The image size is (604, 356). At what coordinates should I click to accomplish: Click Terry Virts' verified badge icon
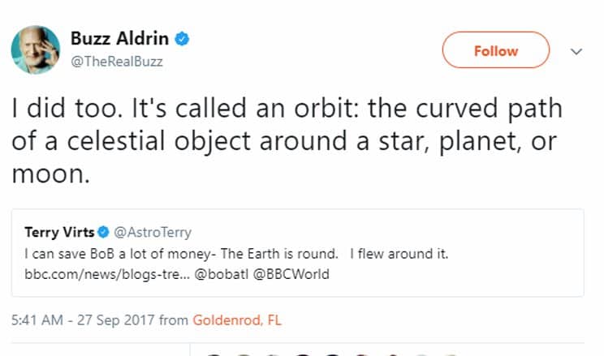[103, 234]
